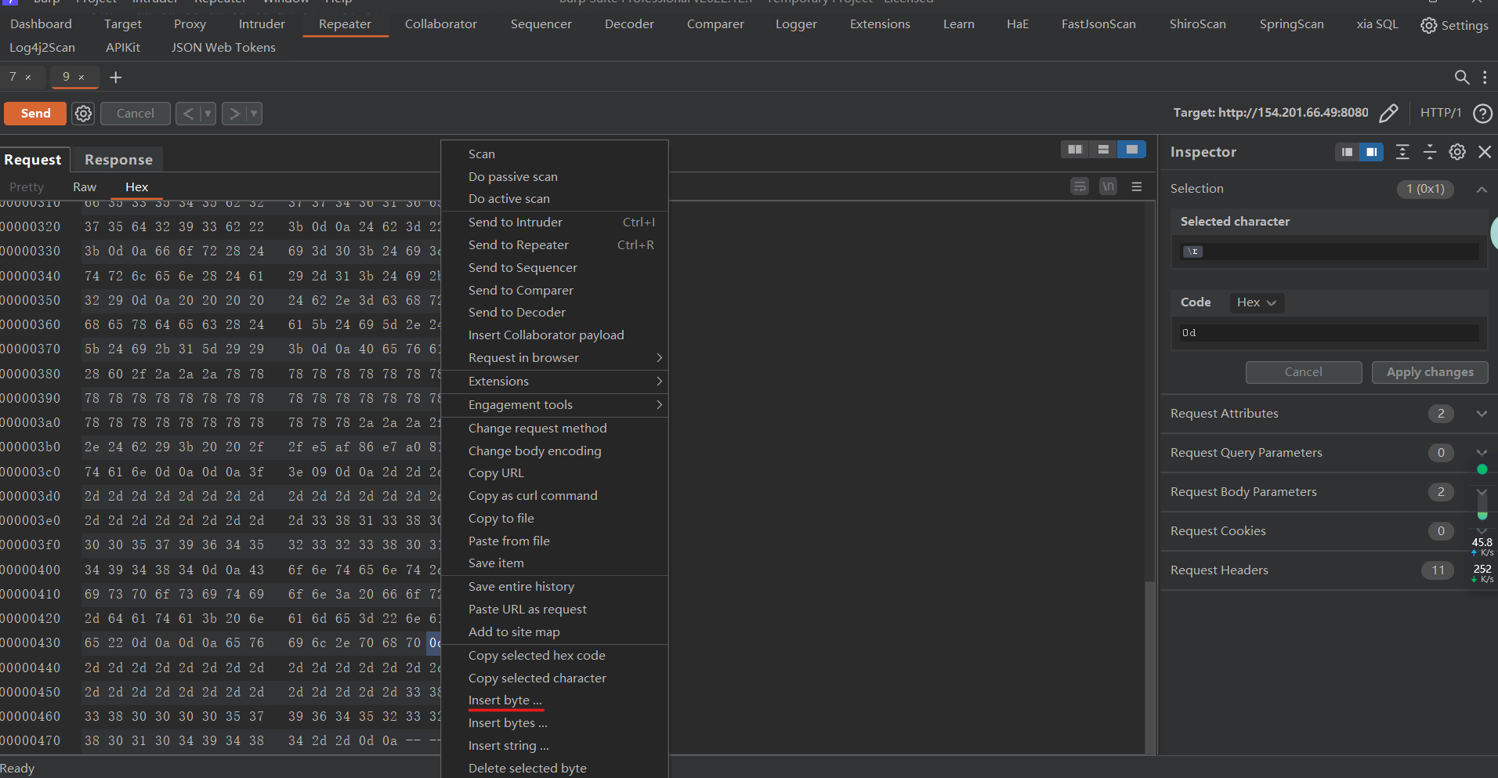Switch to the Response tab
This screenshot has height=778, width=1498.
click(118, 160)
